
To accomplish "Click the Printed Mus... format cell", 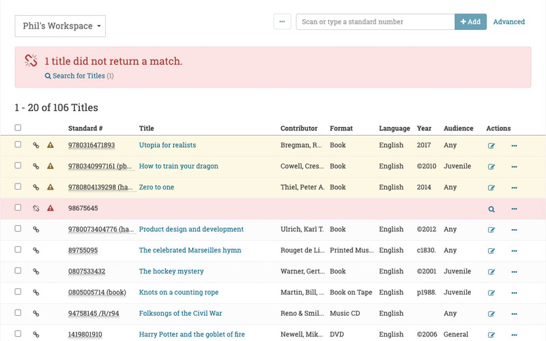I will pos(351,250).
